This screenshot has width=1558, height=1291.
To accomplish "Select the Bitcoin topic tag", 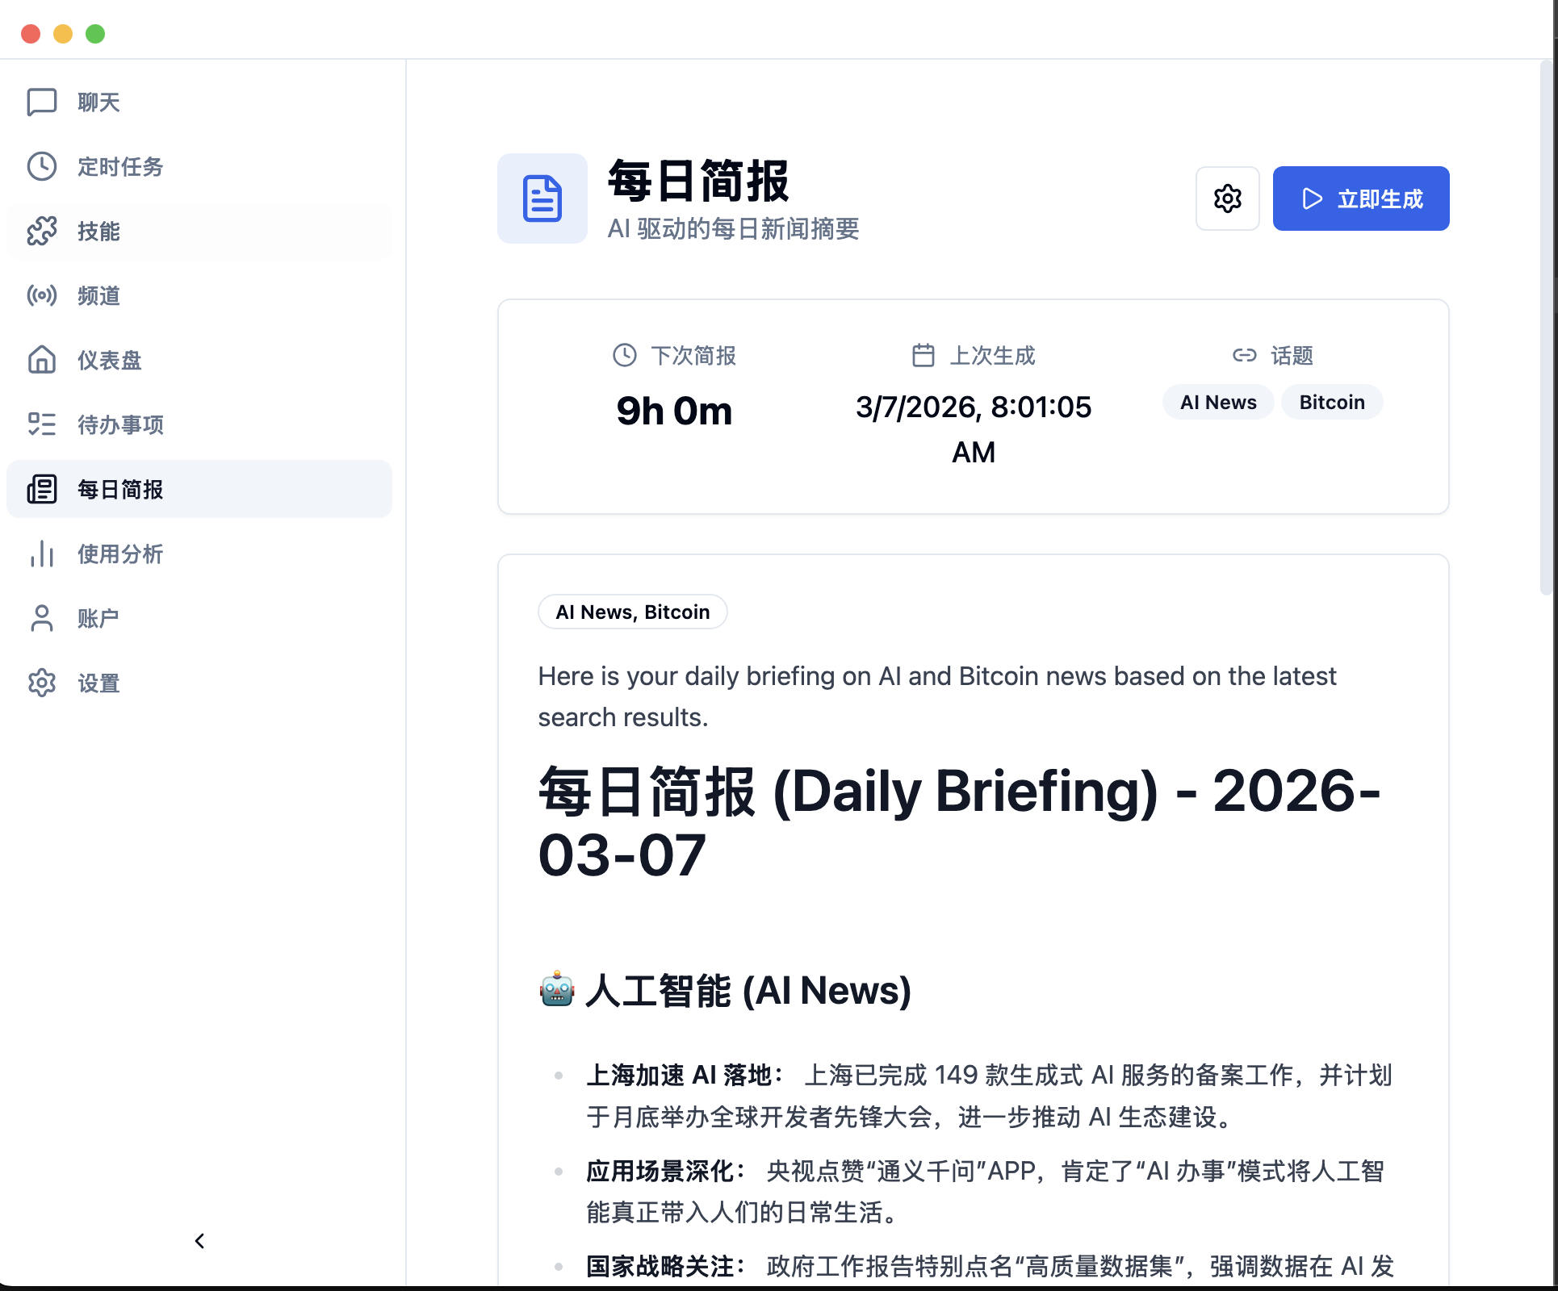I will (1330, 402).
